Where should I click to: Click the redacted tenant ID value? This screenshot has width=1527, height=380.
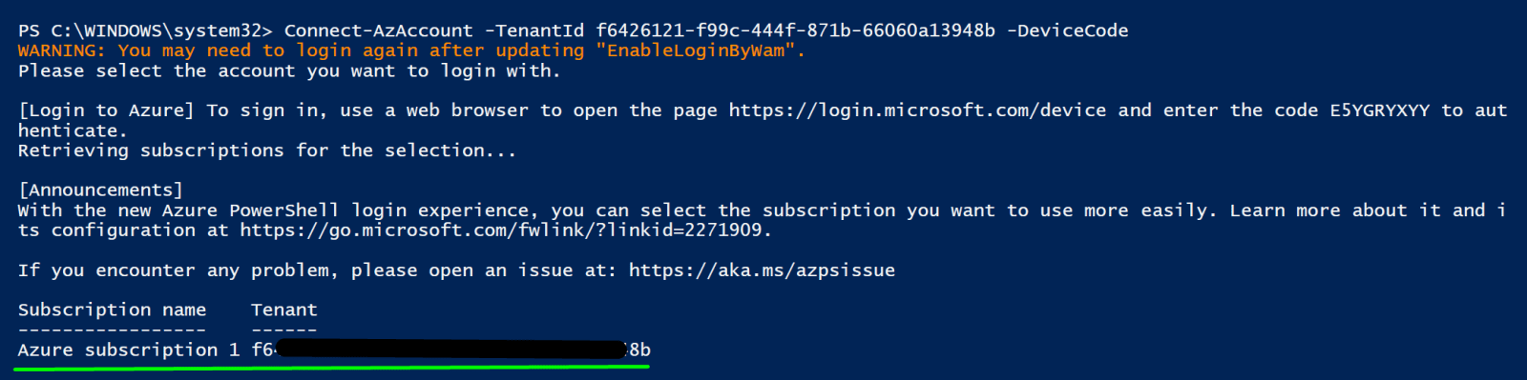450,350
